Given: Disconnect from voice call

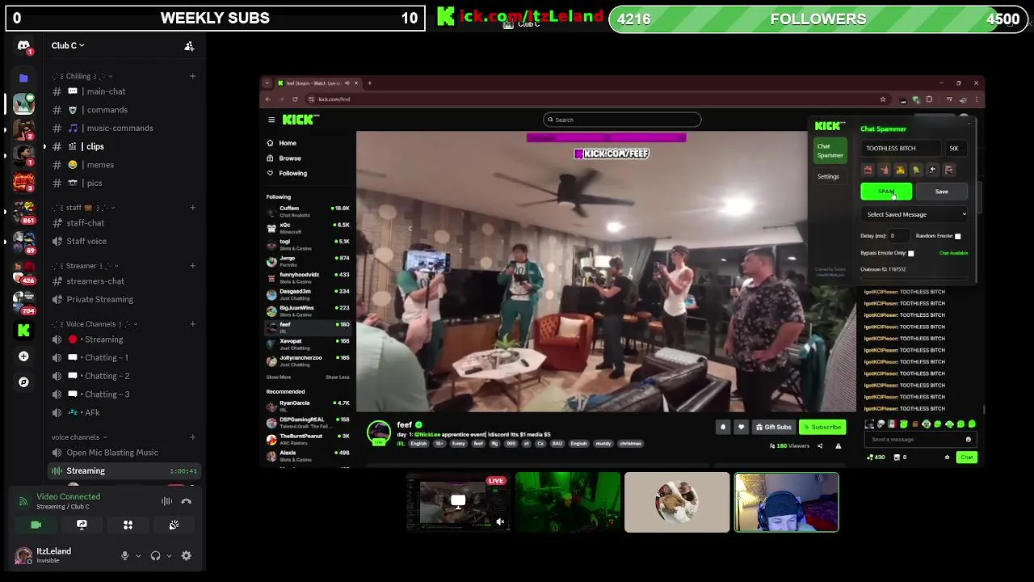Looking at the screenshot, I should point(187,501).
